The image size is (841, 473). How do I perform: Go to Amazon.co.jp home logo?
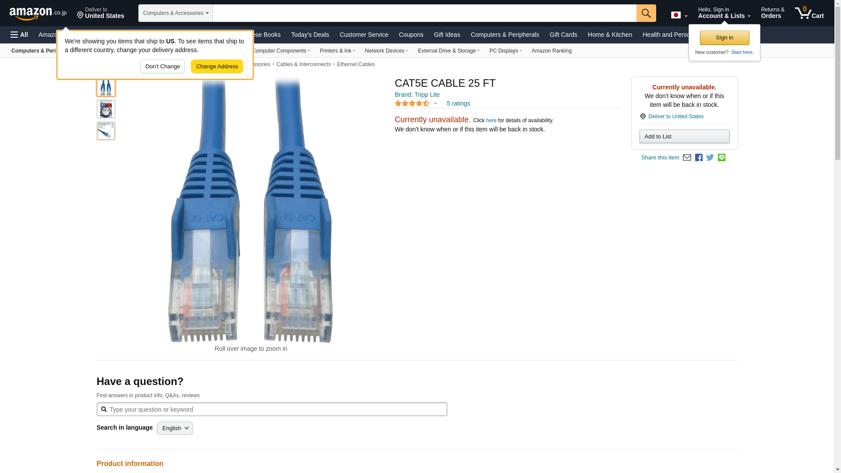(38, 13)
